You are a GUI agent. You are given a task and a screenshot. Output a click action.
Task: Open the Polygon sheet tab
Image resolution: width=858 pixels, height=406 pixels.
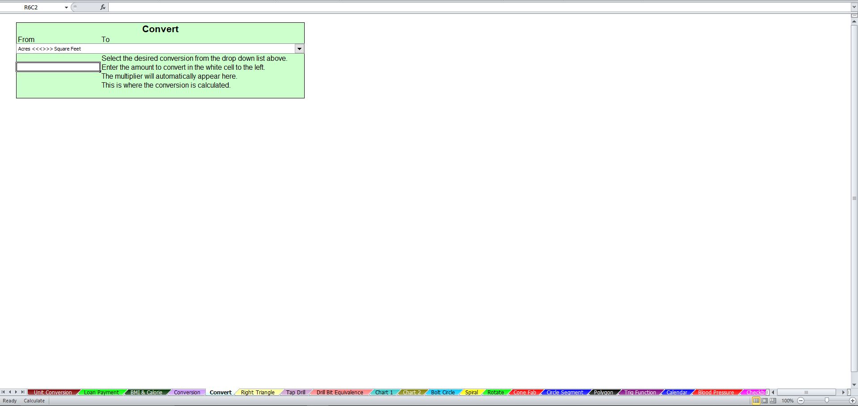coord(603,393)
